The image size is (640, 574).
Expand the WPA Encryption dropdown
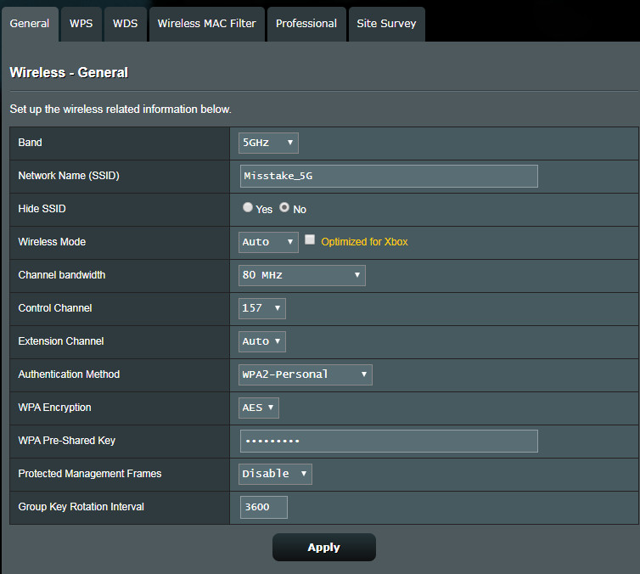(x=259, y=408)
